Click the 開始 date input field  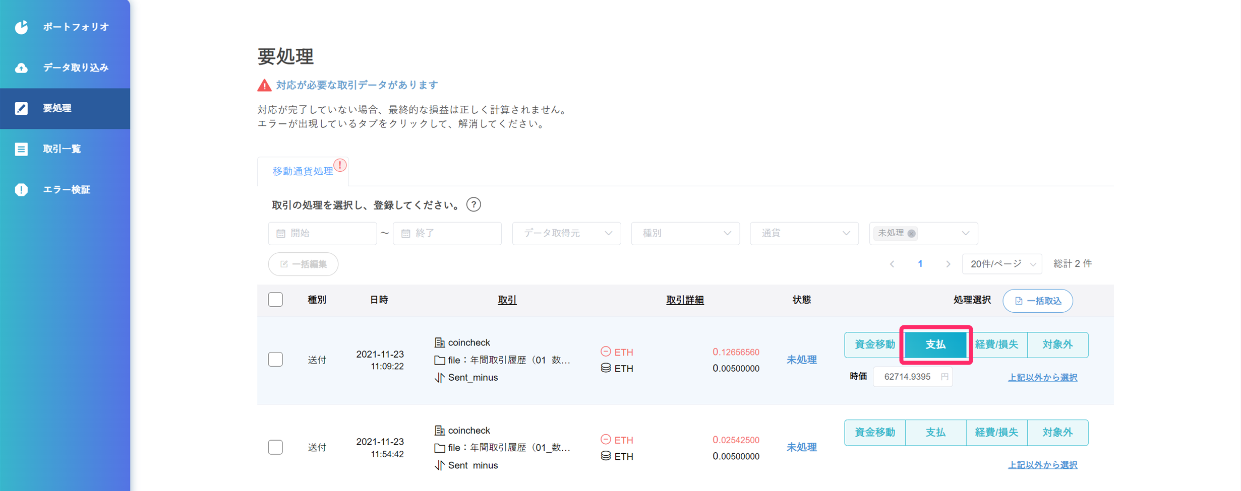(x=322, y=234)
